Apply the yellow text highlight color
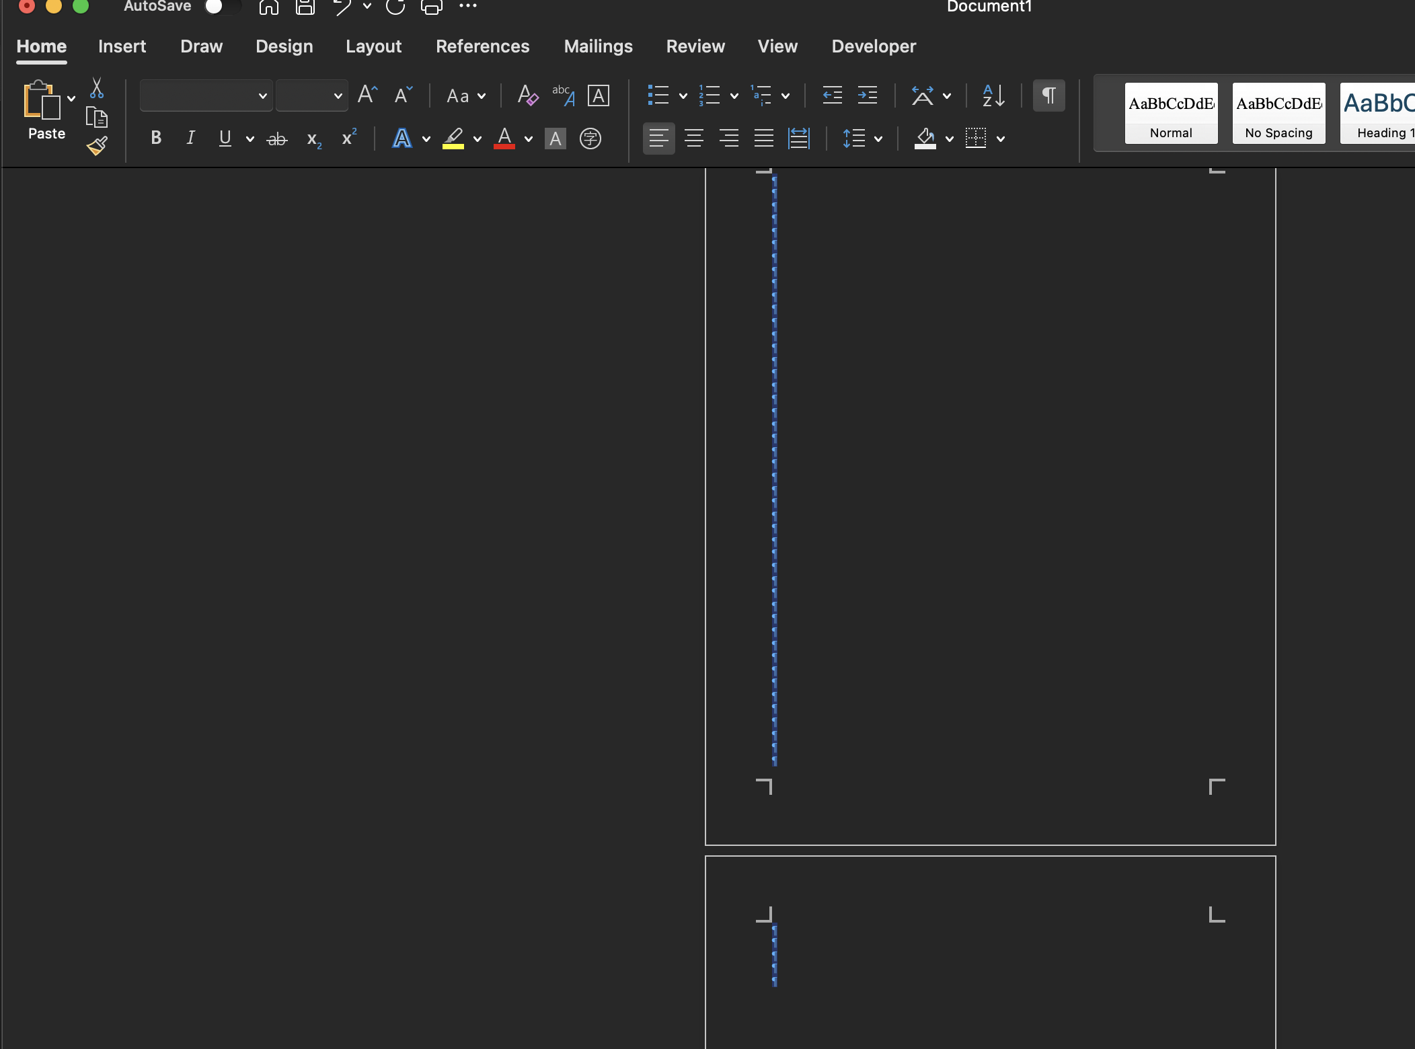The image size is (1415, 1049). click(x=453, y=139)
